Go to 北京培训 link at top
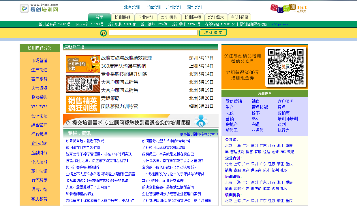 coord(132,7)
